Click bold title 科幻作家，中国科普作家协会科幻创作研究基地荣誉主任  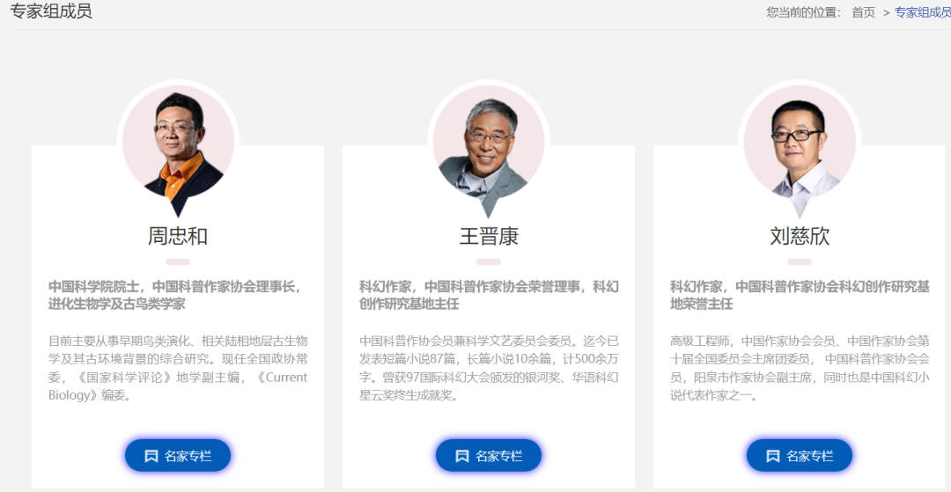[800, 295]
